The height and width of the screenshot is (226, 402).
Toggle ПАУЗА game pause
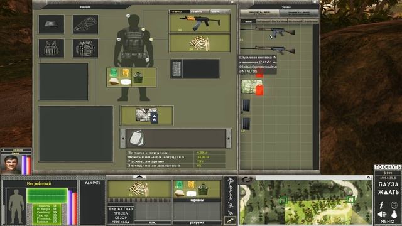pyautogui.click(x=388, y=185)
